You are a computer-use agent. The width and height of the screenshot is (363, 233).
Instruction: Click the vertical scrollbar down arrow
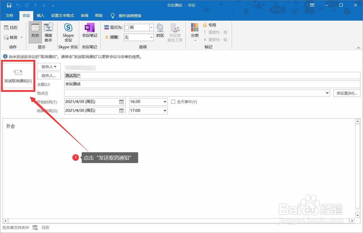click(357, 215)
